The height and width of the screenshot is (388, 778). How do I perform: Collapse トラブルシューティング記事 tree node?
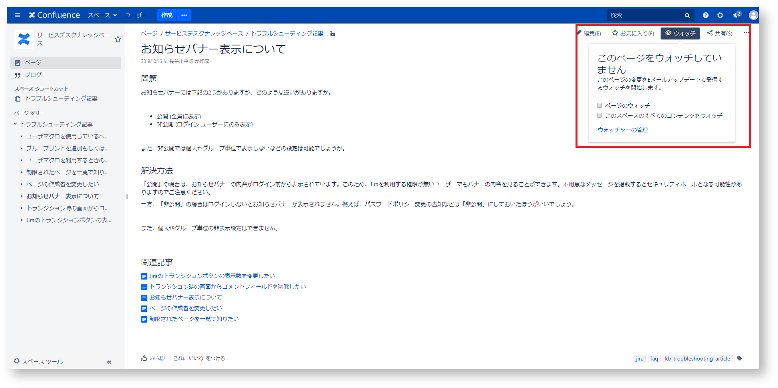click(x=15, y=124)
